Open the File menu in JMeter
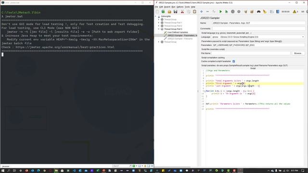The image size is (308, 173). (156, 7)
